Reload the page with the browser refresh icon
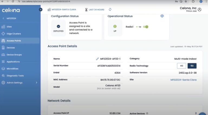The height and width of the screenshot is (115, 208). [12, 1]
